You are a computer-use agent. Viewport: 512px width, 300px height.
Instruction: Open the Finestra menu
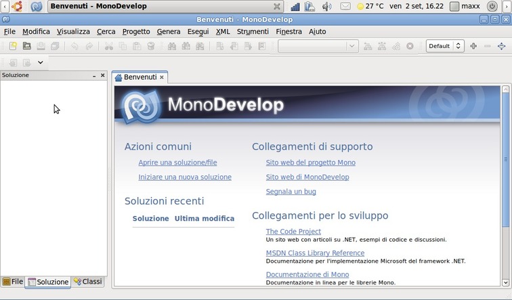tap(289, 31)
